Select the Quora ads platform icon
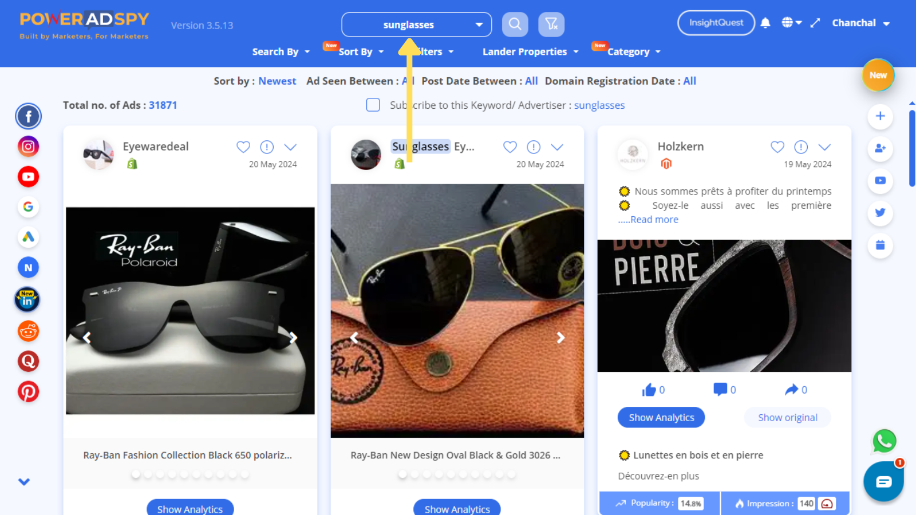 point(28,361)
